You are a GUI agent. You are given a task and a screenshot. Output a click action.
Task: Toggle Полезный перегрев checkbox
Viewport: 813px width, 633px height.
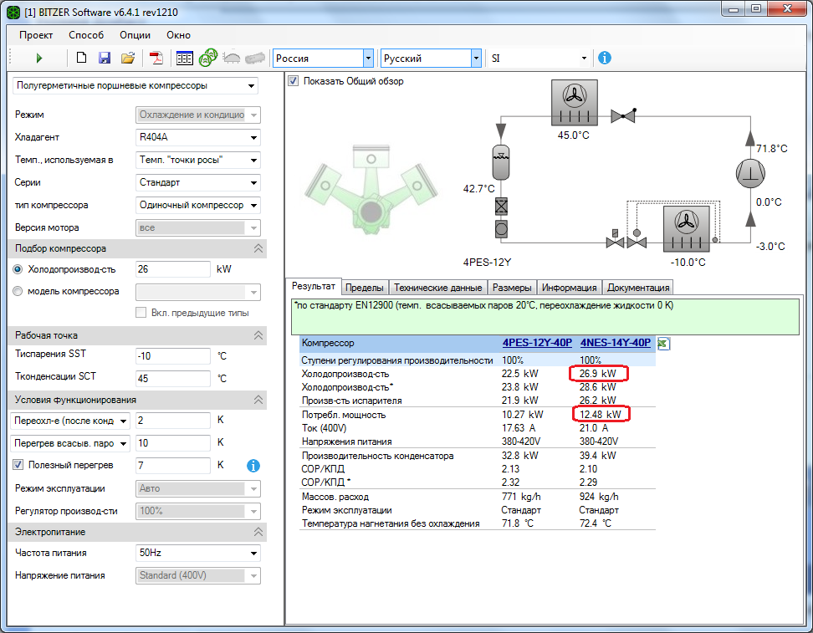tap(18, 465)
